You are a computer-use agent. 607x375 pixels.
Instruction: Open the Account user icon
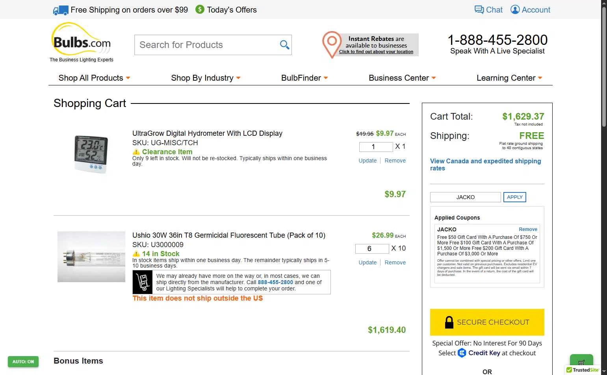515,9
